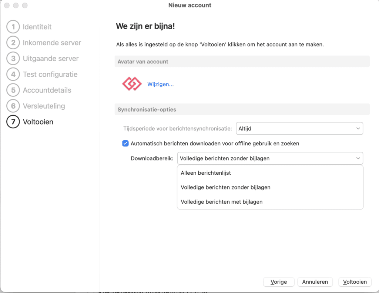The image size is (379, 293).
Task: Open the Tijdsperiode 'Altijd' dropdown
Action: tap(299, 128)
